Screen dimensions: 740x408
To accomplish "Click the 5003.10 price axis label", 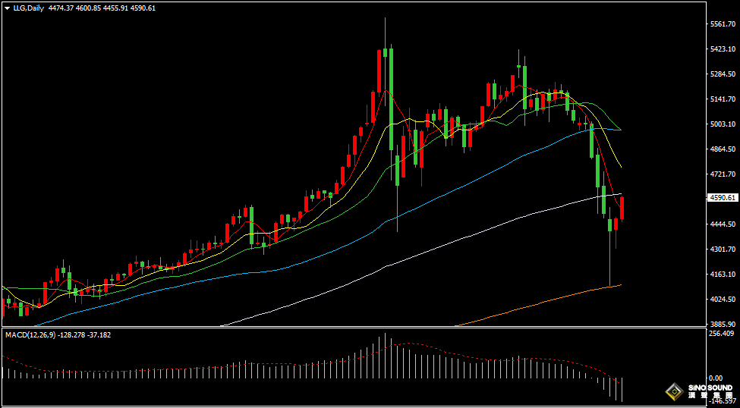I will tap(722, 124).
